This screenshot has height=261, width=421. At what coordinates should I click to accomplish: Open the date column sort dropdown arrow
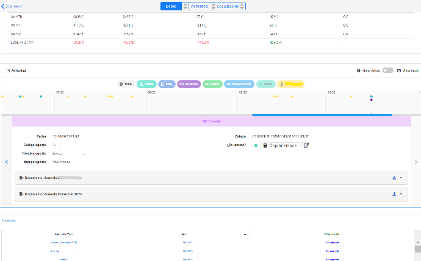(245, 234)
